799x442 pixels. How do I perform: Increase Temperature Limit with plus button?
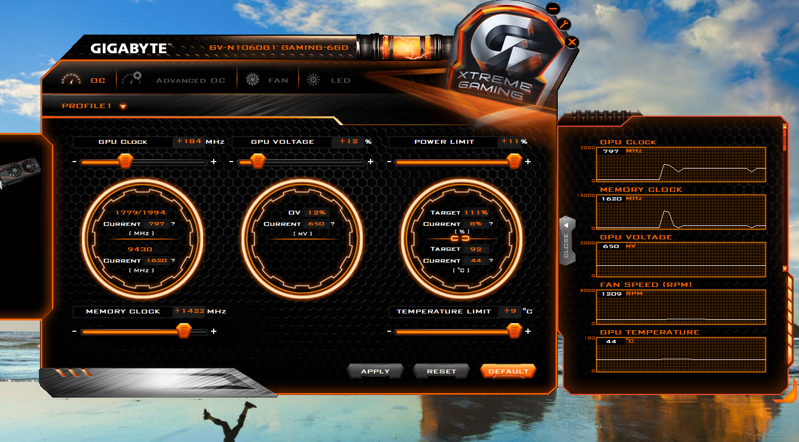[x=528, y=331]
